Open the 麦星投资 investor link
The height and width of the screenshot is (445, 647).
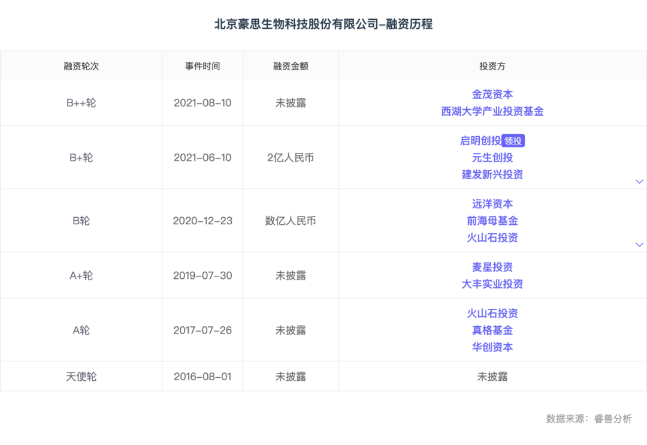click(x=492, y=267)
